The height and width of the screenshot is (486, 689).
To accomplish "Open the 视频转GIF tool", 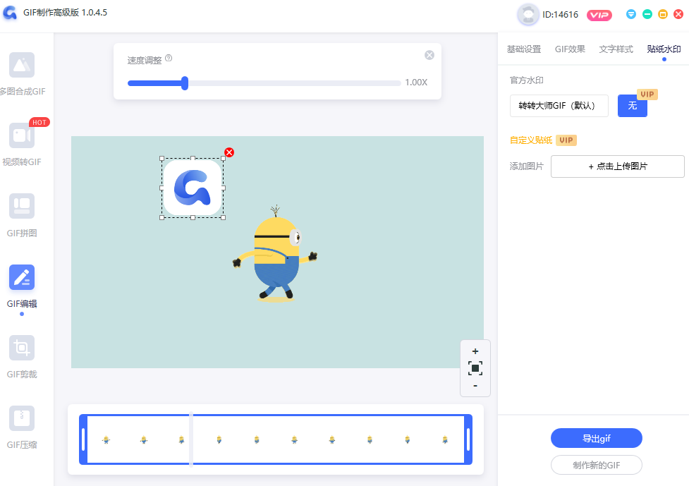I will [22, 144].
